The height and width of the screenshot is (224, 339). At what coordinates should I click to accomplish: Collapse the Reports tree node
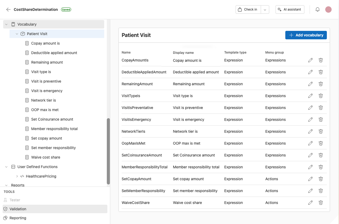point(6,185)
